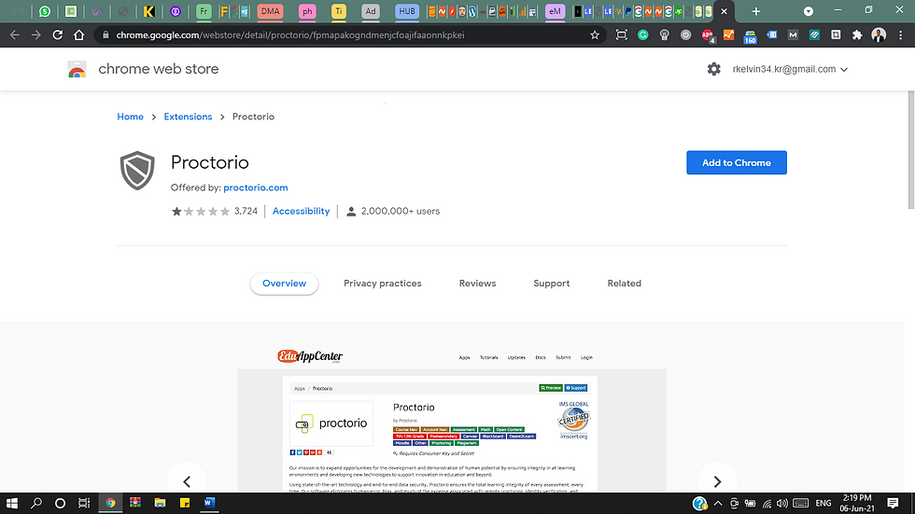The image size is (915, 514).
Task: Open the proctorio.com publisher link
Action: coord(256,188)
